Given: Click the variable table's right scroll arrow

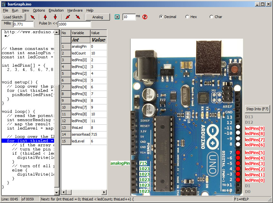Looking at the screenshot, I should (104, 192).
